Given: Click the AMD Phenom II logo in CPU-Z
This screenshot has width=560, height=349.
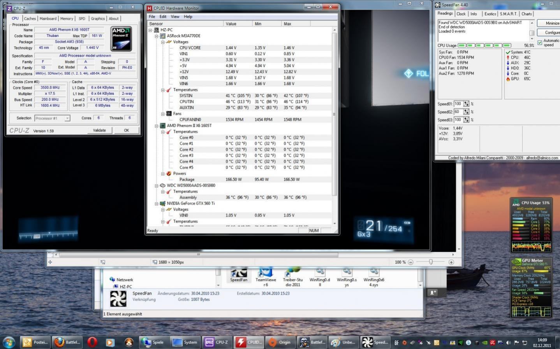Looking at the screenshot, I should point(121,39).
